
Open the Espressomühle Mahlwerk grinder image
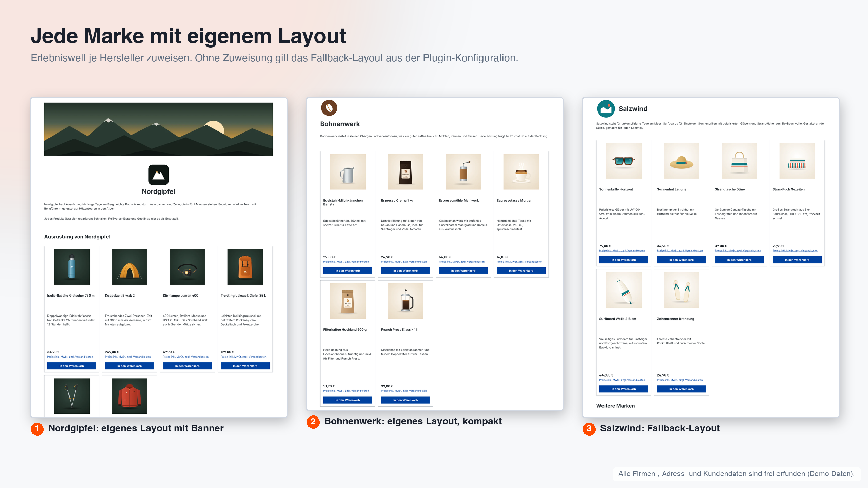(x=463, y=172)
